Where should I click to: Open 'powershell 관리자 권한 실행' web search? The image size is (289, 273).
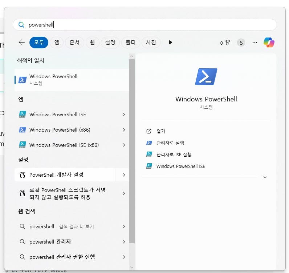(72, 257)
